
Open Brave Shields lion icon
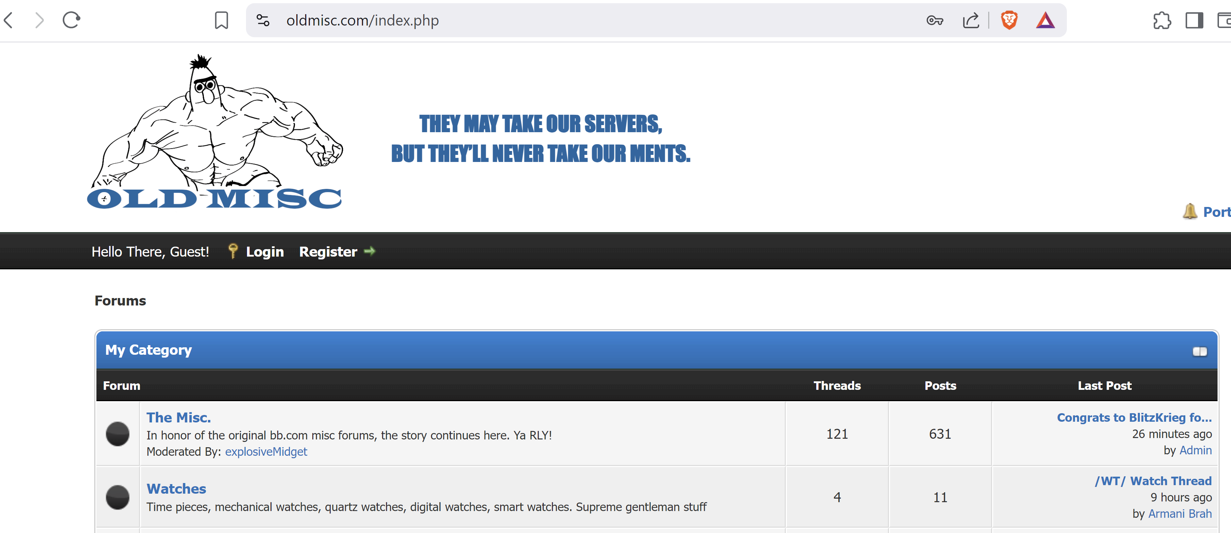(1009, 20)
